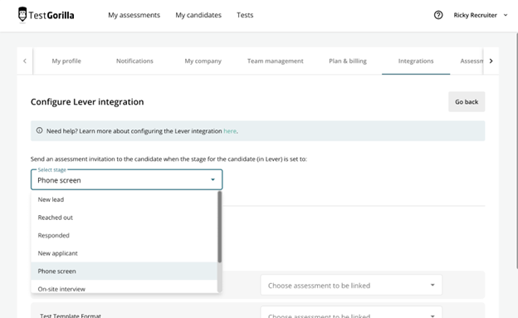
Task: Open the first Choose assessment to be linked dropdown
Action: click(x=351, y=285)
